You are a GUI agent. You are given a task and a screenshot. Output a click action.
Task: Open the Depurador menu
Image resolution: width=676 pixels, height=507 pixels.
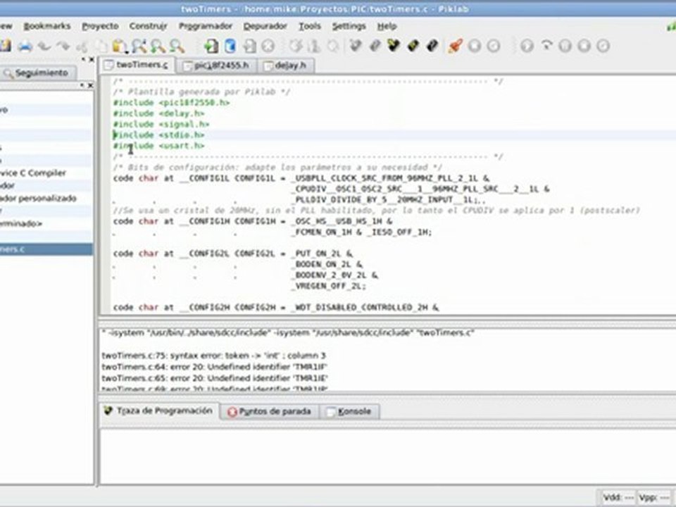tap(265, 26)
